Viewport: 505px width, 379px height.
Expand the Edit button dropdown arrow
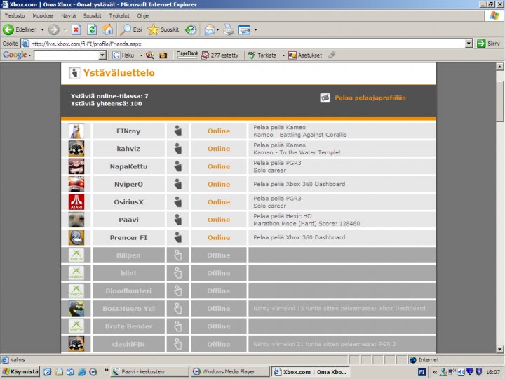(x=256, y=30)
